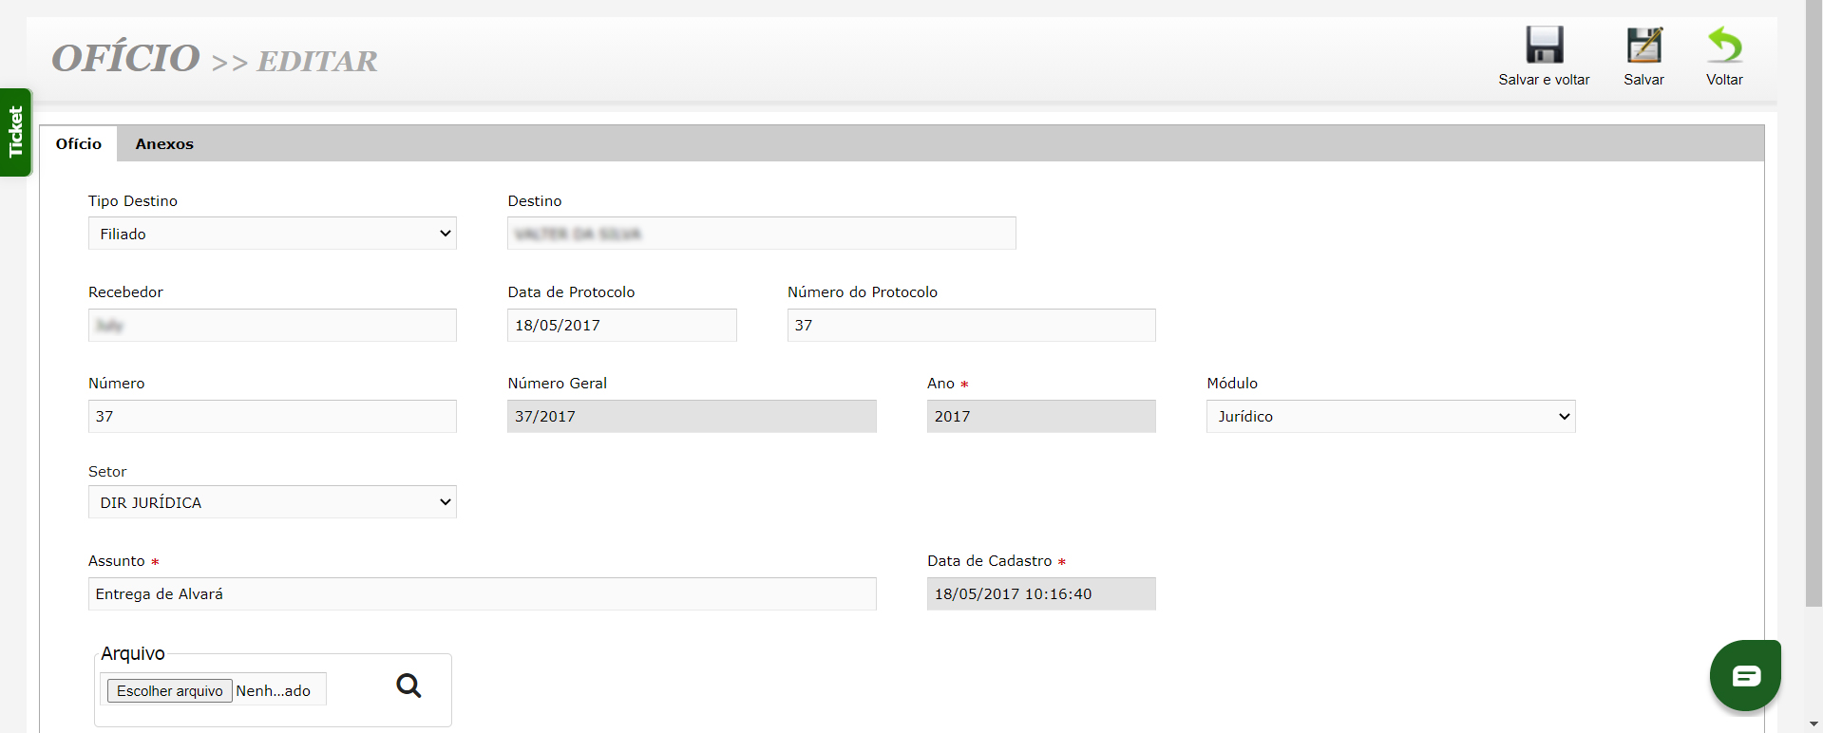Open the green chat bubble widget
This screenshot has width=1823, height=733.
[x=1744, y=676]
